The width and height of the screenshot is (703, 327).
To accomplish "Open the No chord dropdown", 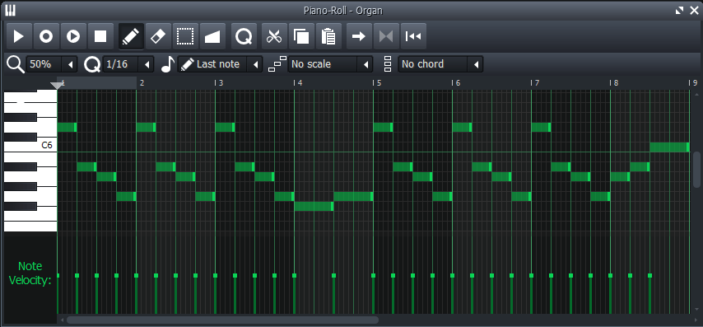I will pyautogui.click(x=440, y=64).
